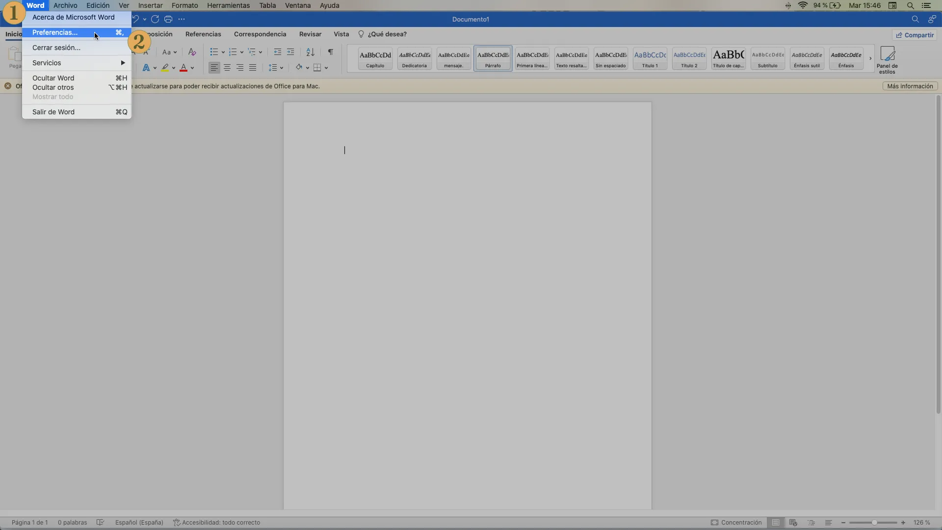
Task: Apply the red font color
Action: point(183,68)
